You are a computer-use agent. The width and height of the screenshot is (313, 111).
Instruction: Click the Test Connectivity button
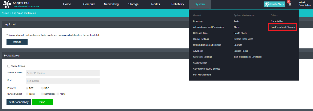coord(19,102)
